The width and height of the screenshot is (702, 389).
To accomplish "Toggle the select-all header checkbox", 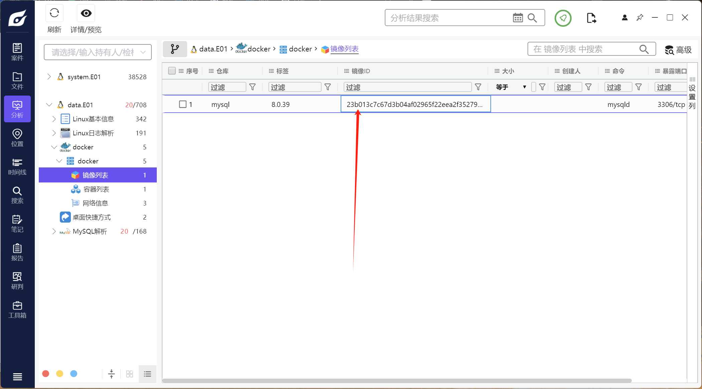I will point(172,71).
